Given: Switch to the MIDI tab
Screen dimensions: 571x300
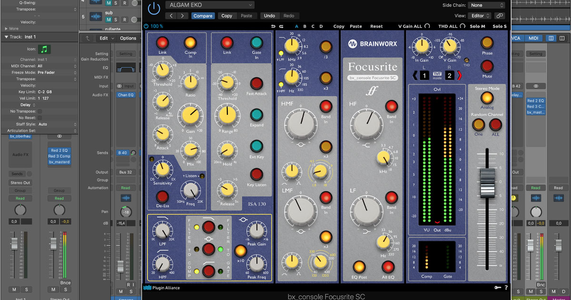Looking at the screenshot, I should [533, 38].
